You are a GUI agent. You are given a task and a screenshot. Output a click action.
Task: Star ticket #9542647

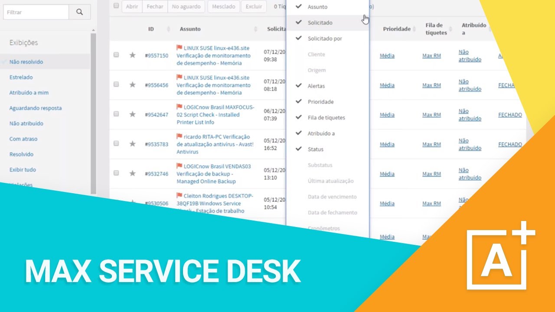click(x=133, y=114)
